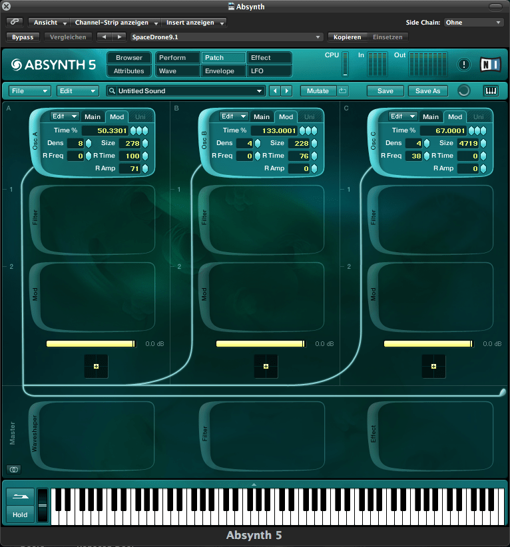510x547 pixels.
Task: Click the link icon below Master
Action: [x=14, y=470]
